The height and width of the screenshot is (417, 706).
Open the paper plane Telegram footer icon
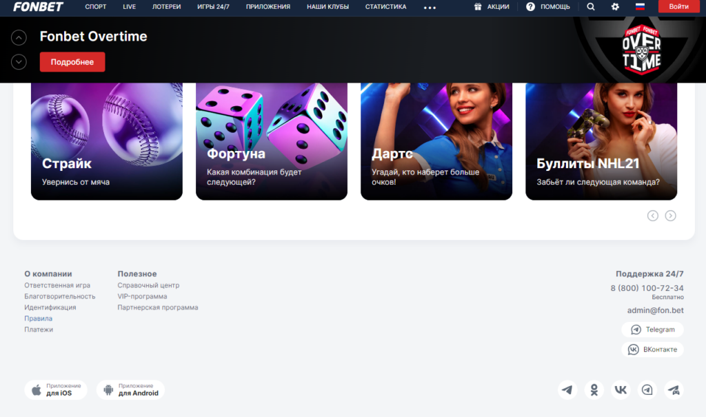(x=567, y=390)
